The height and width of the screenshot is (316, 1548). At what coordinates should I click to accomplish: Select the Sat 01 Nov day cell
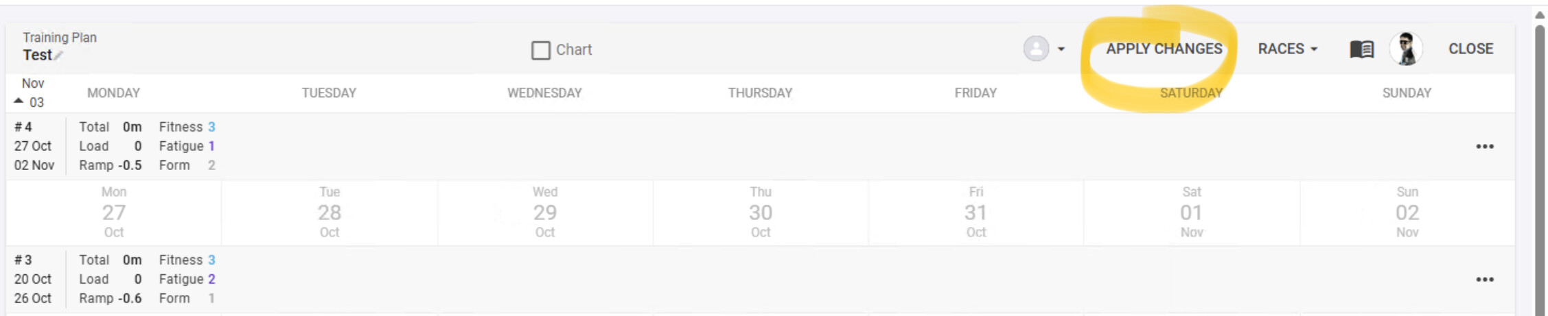click(x=1192, y=212)
